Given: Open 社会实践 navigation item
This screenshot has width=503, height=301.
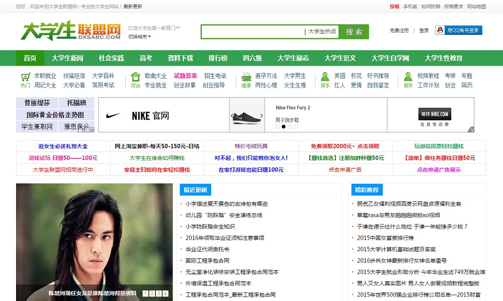Looking at the screenshot, I should click(111, 58).
